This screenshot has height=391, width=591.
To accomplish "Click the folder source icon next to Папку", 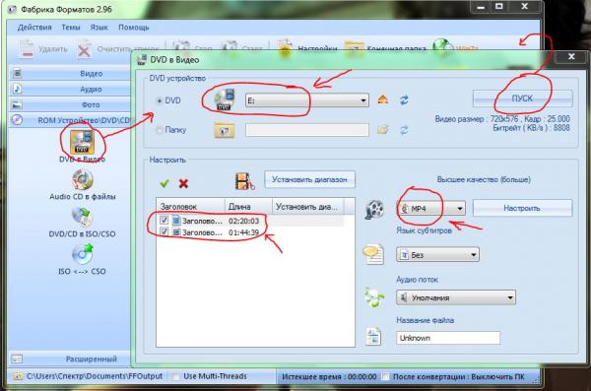I will click(x=224, y=130).
